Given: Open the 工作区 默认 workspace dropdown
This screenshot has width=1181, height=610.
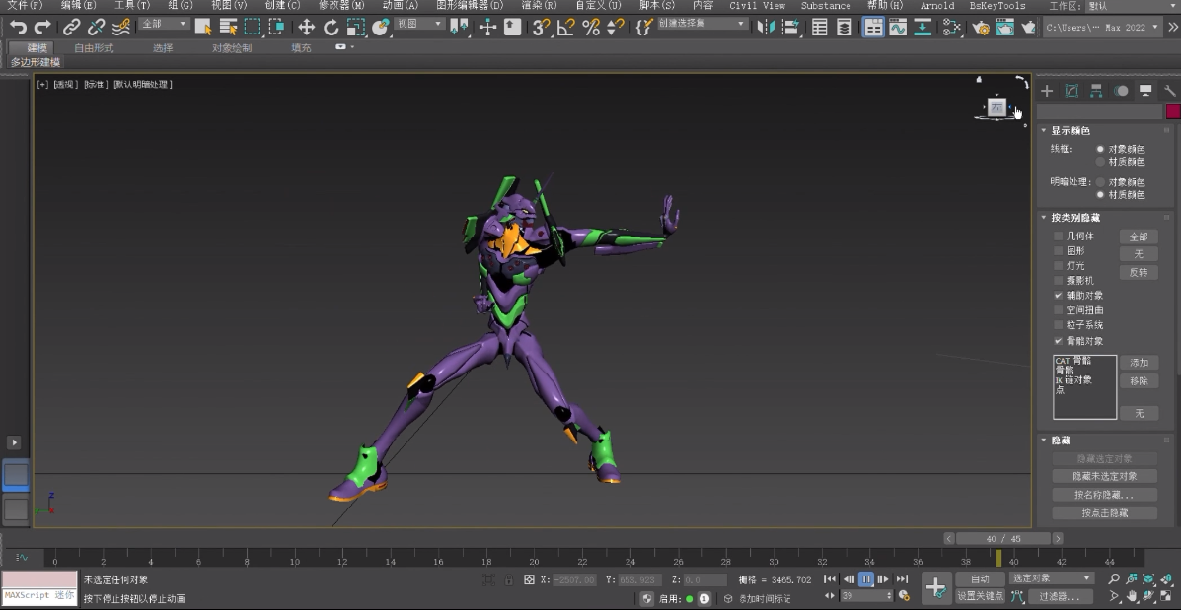Looking at the screenshot, I should pos(1134,6).
